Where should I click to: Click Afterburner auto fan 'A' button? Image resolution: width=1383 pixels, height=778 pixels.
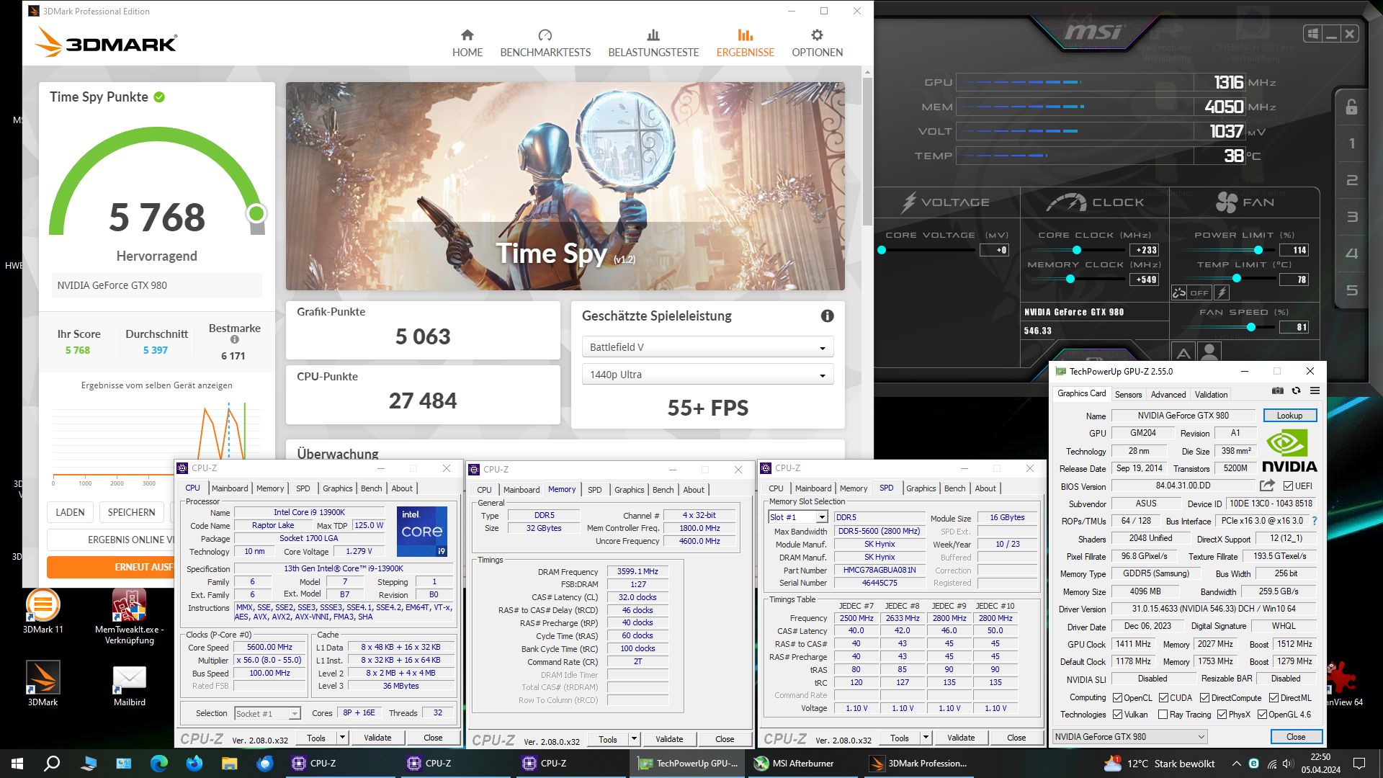(x=1183, y=352)
